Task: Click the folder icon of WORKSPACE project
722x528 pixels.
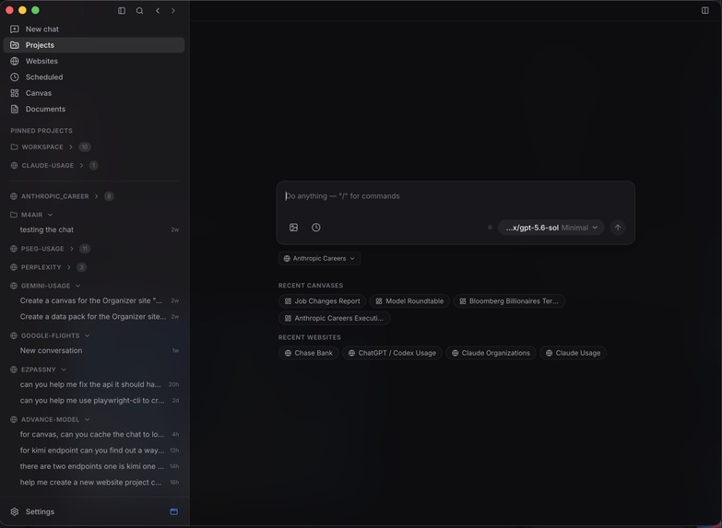Action: point(14,147)
